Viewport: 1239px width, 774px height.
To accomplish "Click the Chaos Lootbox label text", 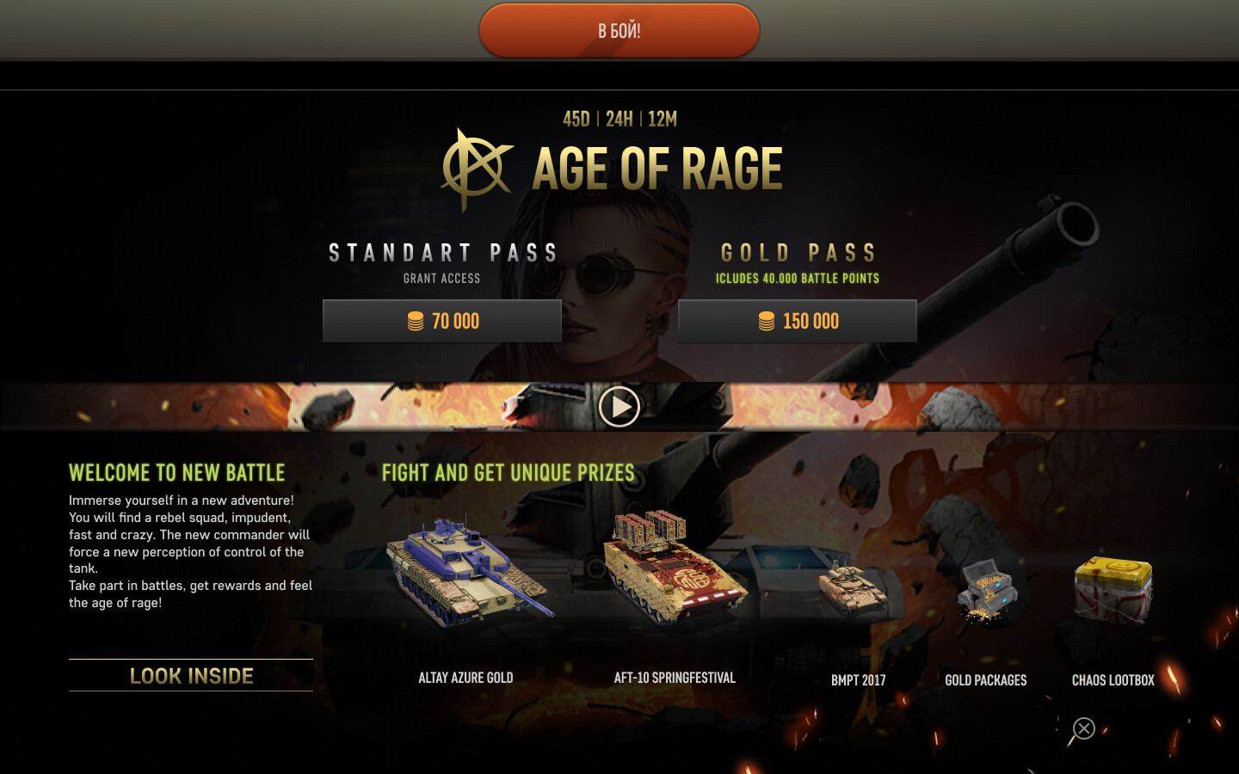I will 1113,680.
